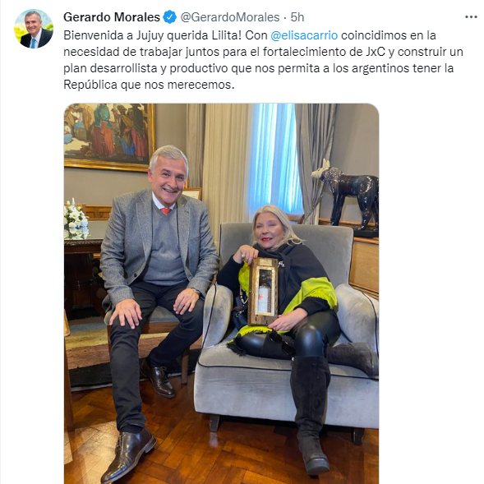The width and height of the screenshot is (484, 484).
Task: Open the 5h timestamp link
Action: click(x=297, y=17)
